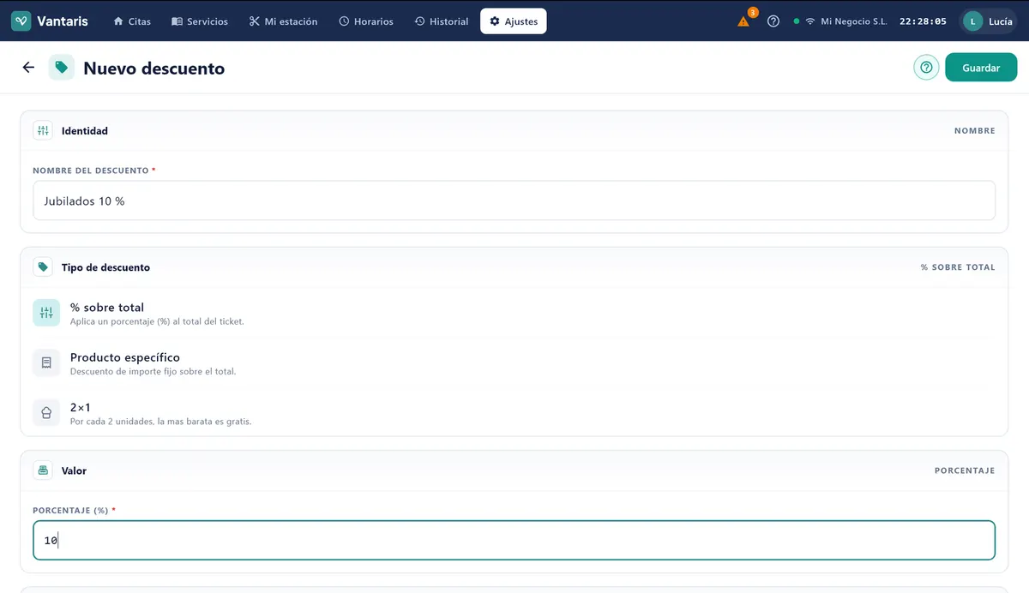
Task: Click the Identidad section sliders icon
Action: (x=43, y=131)
